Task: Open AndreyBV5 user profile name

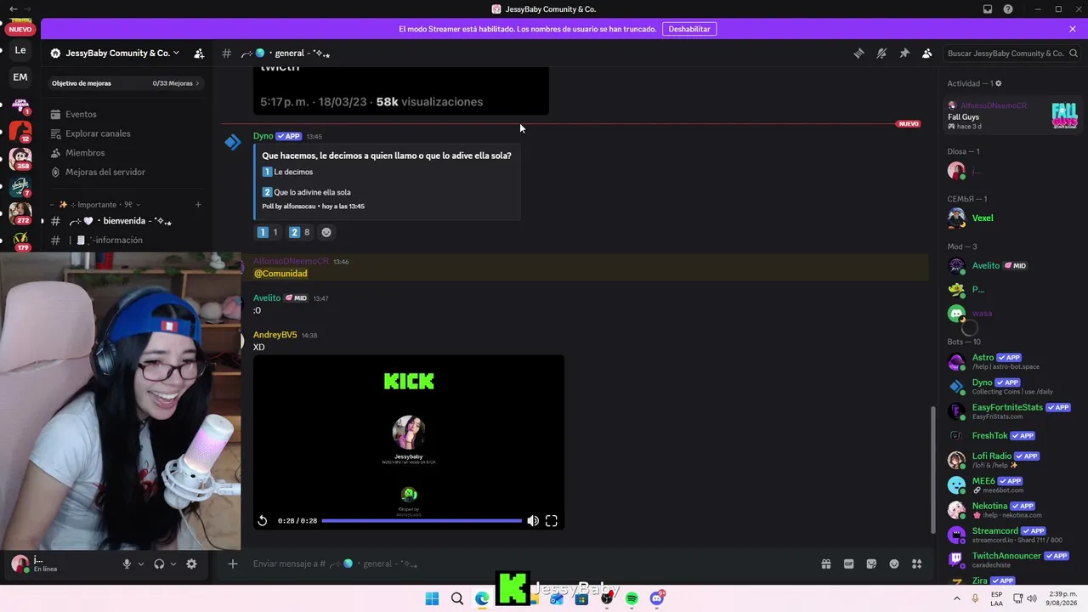Action: (275, 335)
